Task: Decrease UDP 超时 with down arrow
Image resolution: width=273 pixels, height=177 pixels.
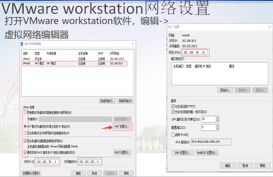Action: pos(218,121)
